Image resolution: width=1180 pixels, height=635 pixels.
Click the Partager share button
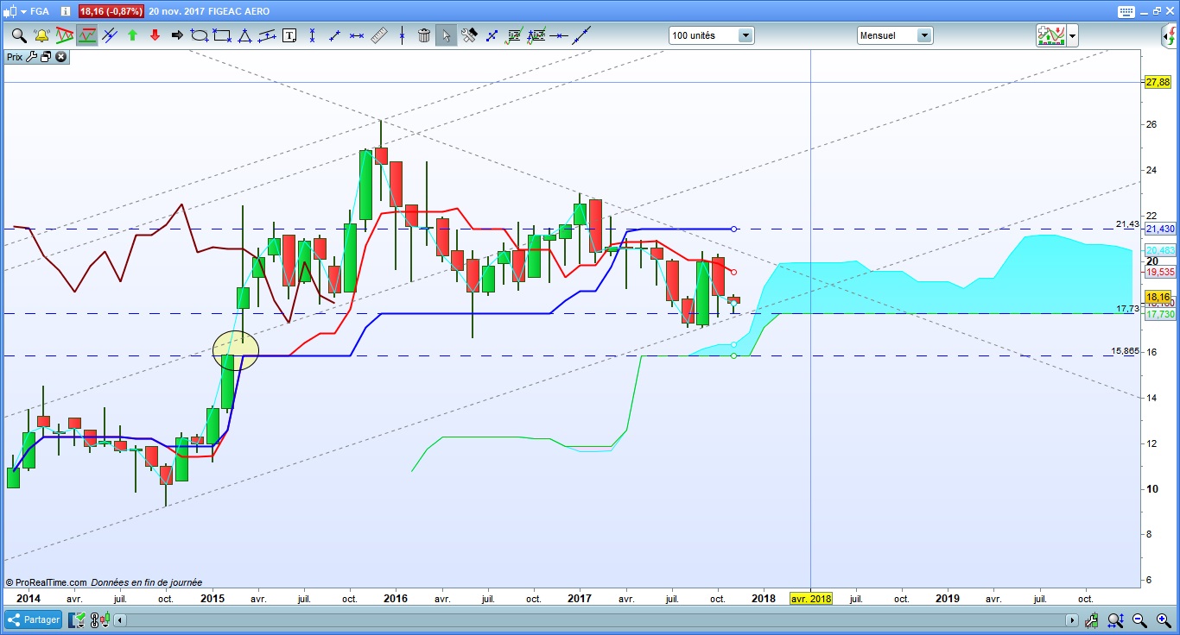click(33, 619)
